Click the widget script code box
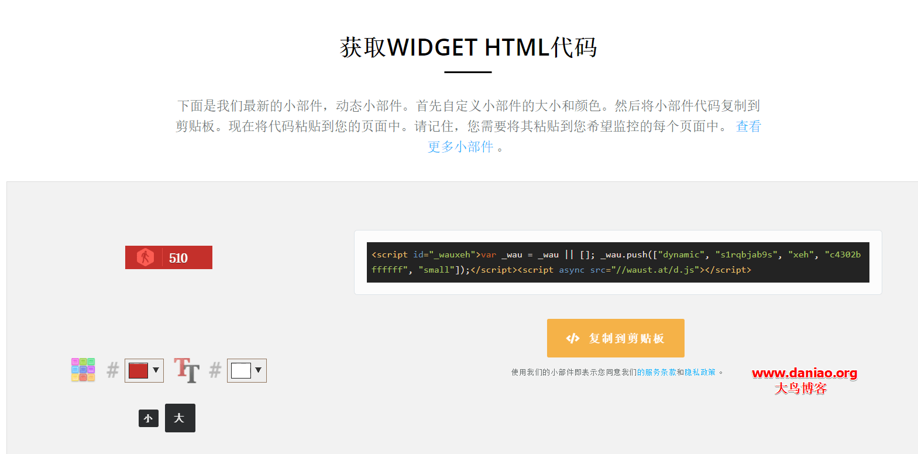Image resolution: width=918 pixels, height=454 pixels. click(618, 262)
